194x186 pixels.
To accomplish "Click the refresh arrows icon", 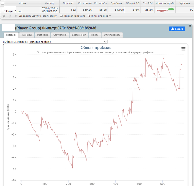I will pyautogui.click(x=10, y=16).
